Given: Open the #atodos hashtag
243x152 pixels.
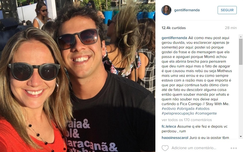Looking at the screenshot, I should [202, 108].
